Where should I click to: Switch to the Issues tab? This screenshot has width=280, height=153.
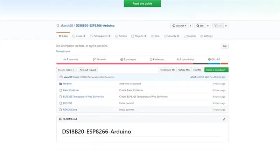(x=79, y=36)
